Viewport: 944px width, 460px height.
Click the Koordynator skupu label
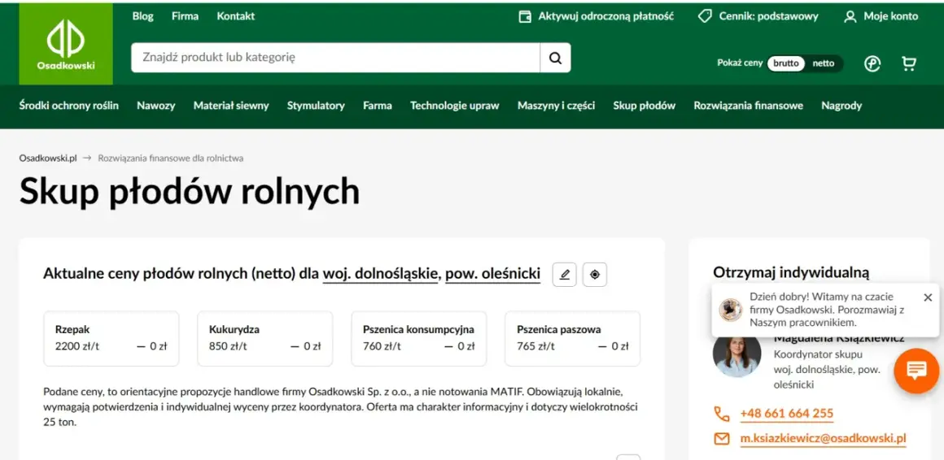(x=818, y=354)
